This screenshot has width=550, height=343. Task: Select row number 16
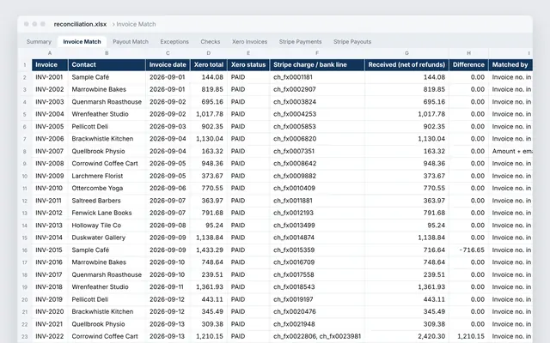tap(25, 250)
